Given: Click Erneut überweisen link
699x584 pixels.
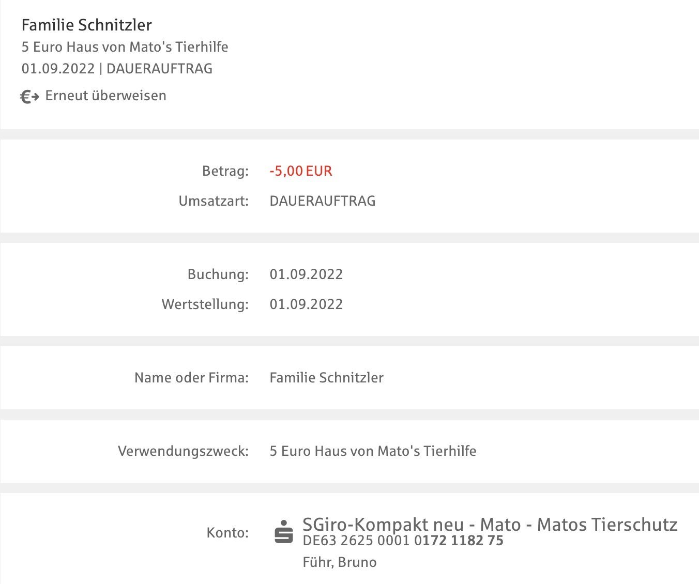Looking at the screenshot, I should 105,96.
